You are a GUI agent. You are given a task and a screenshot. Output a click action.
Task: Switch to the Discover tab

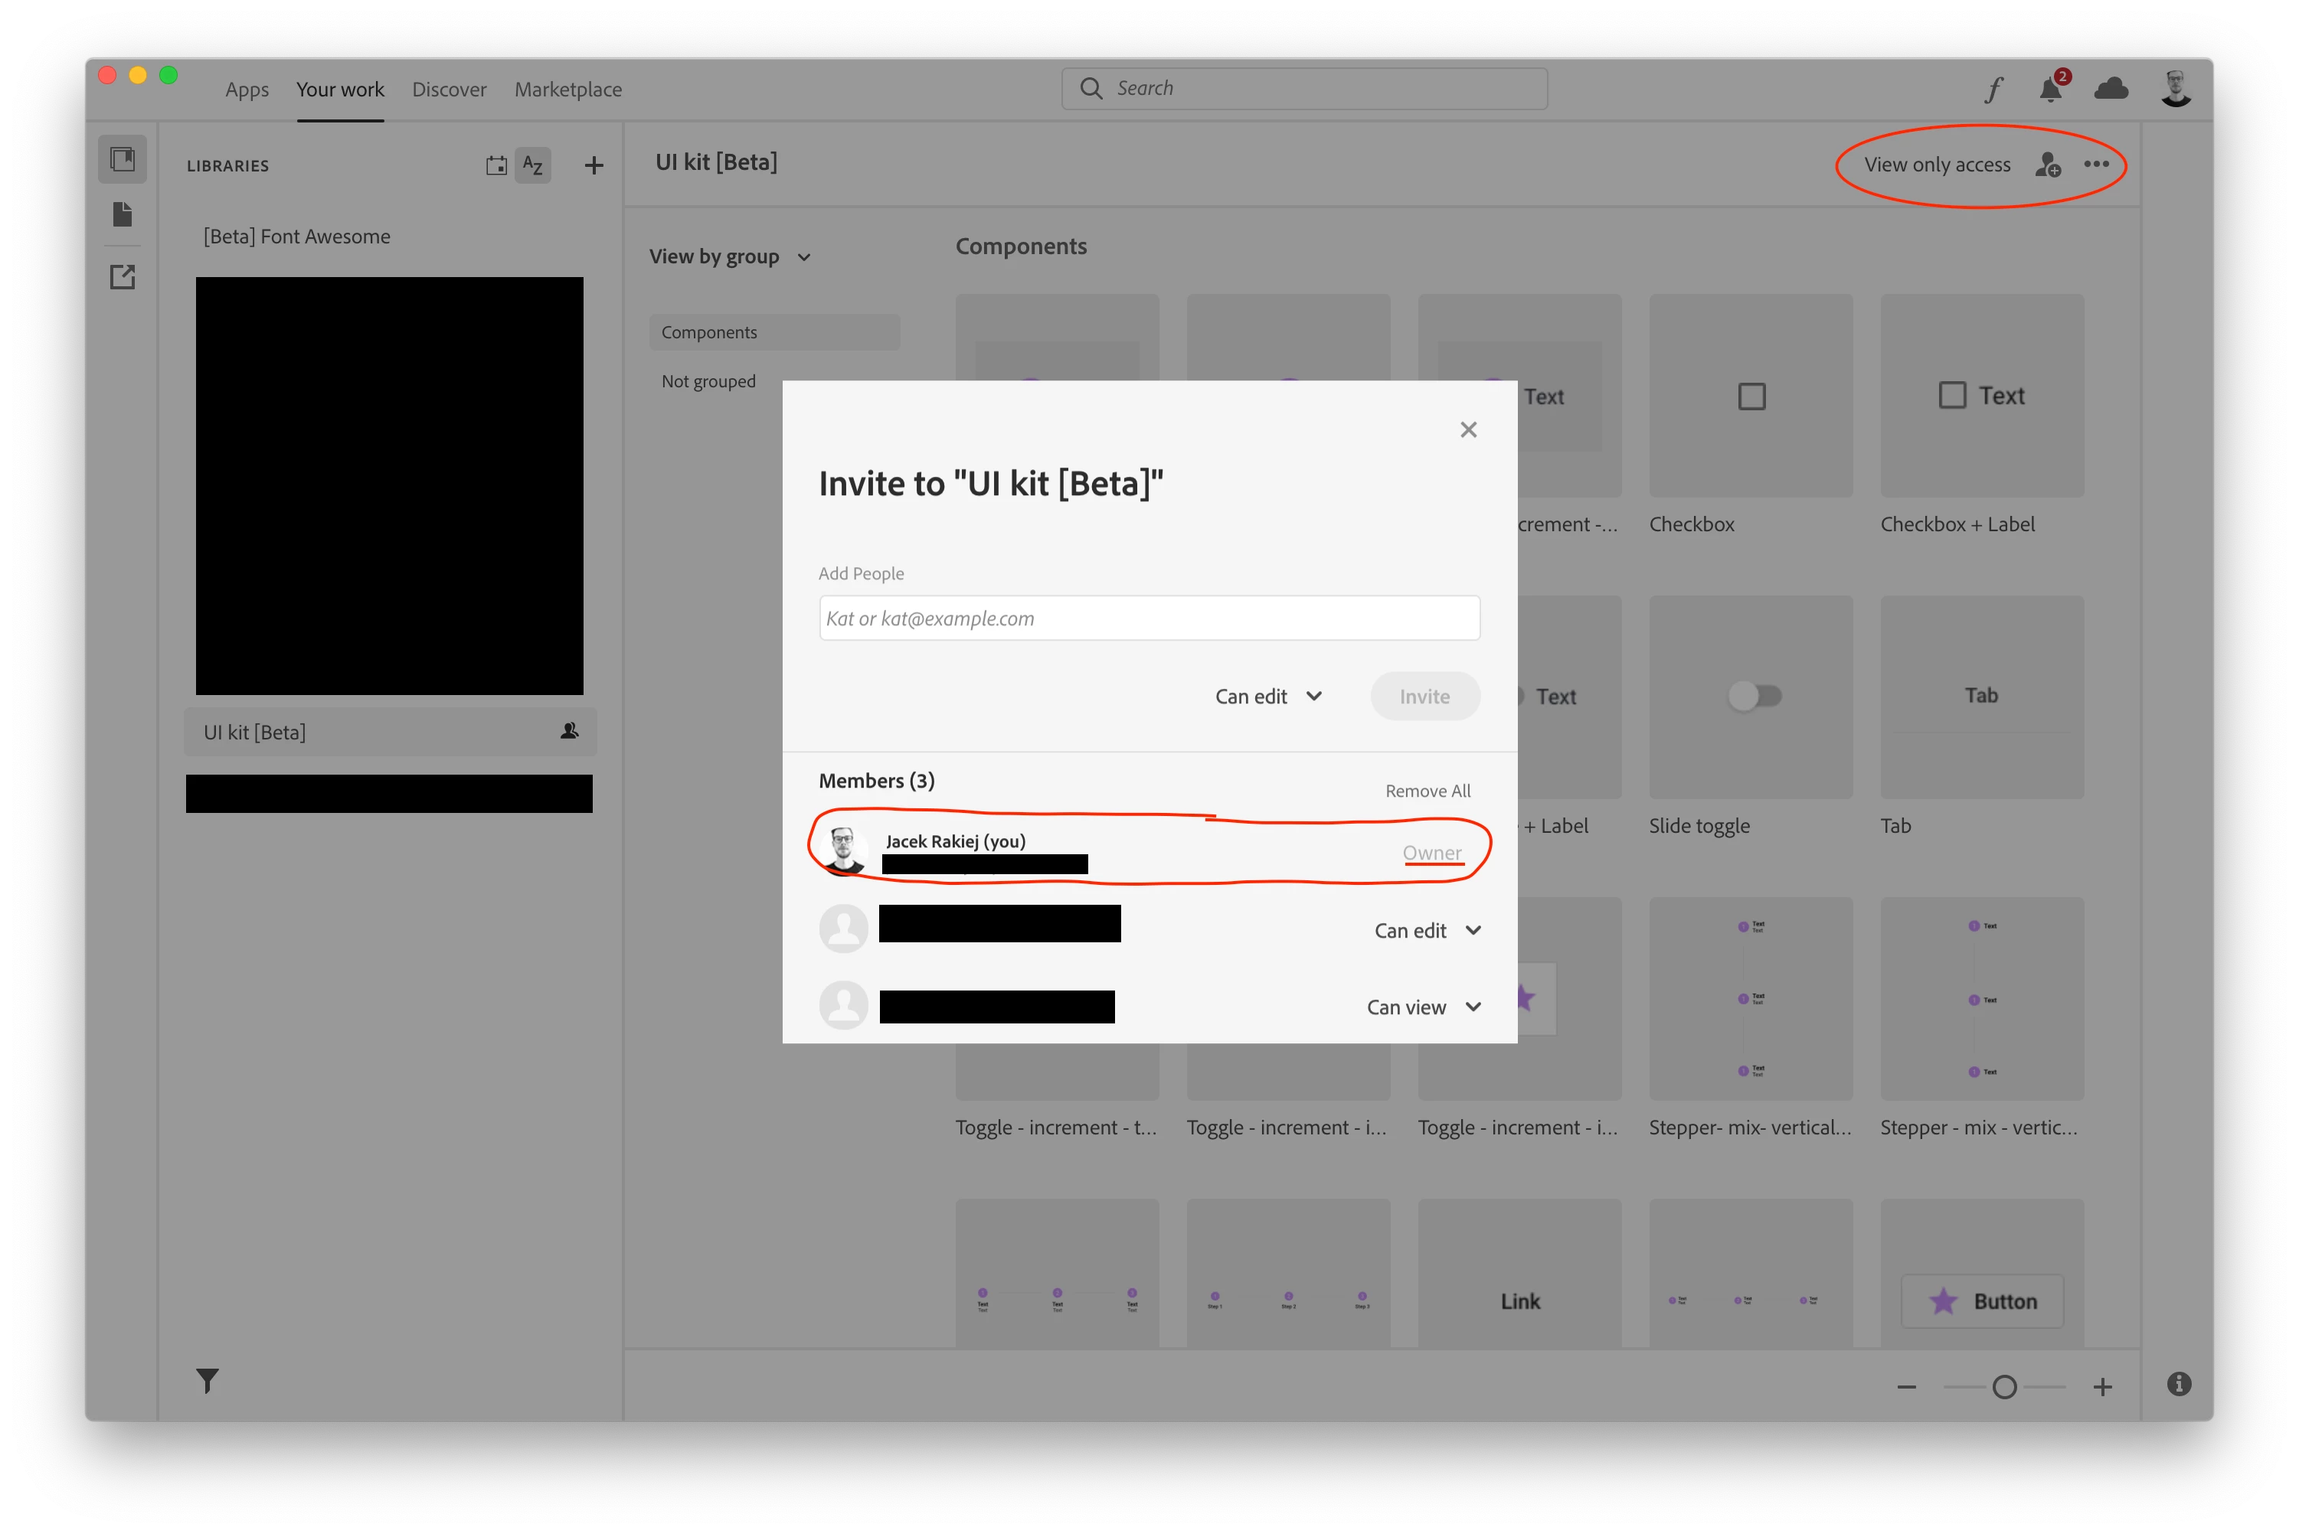coord(450,90)
